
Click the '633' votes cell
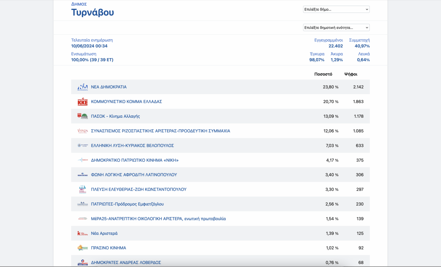tap(360, 145)
